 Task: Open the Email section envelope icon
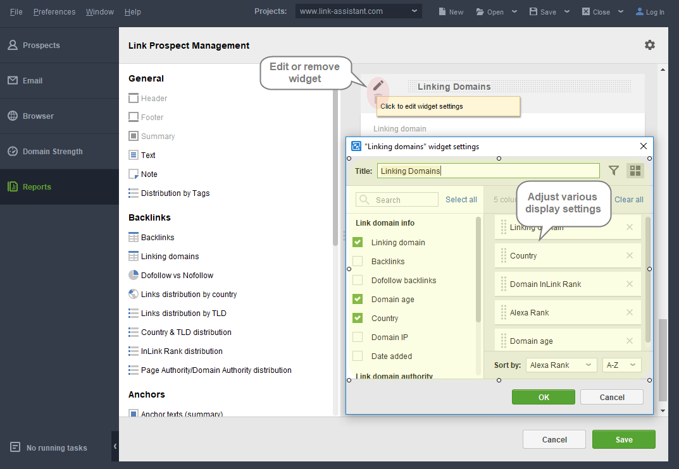(x=13, y=80)
